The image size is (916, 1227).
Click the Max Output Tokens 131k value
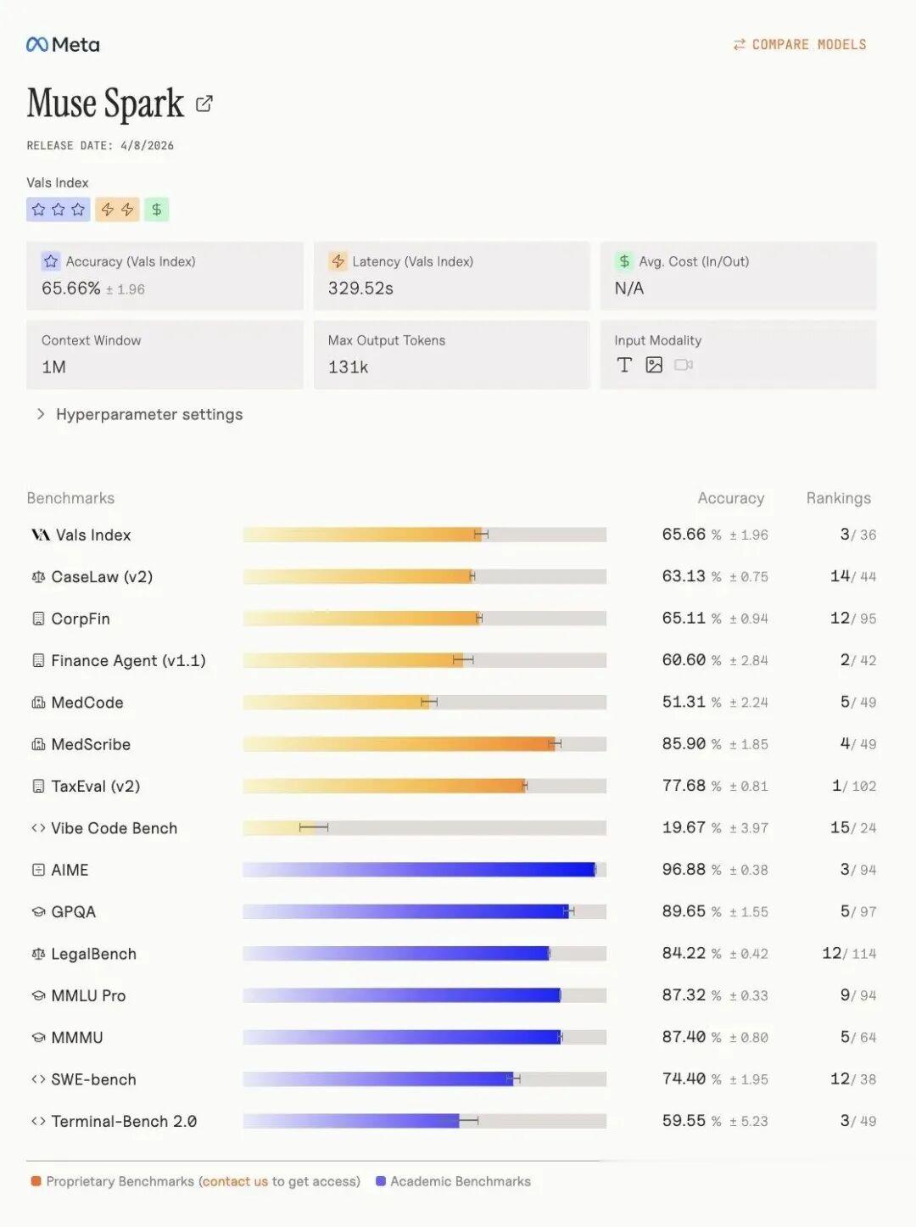pyautogui.click(x=348, y=367)
